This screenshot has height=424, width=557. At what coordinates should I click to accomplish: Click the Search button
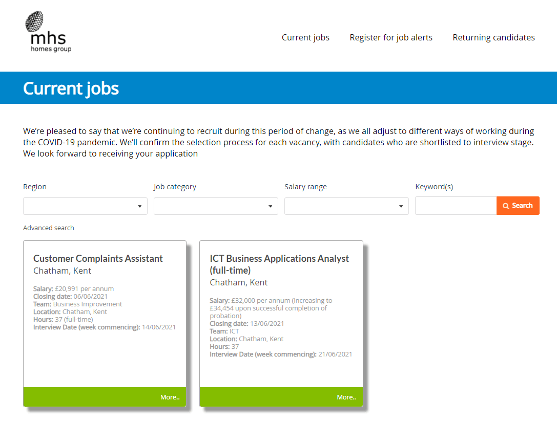[518, 206]
